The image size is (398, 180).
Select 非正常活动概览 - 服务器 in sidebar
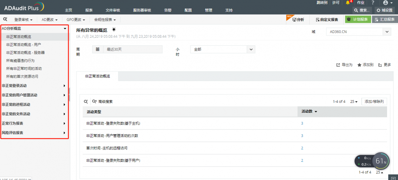point(25,52)
